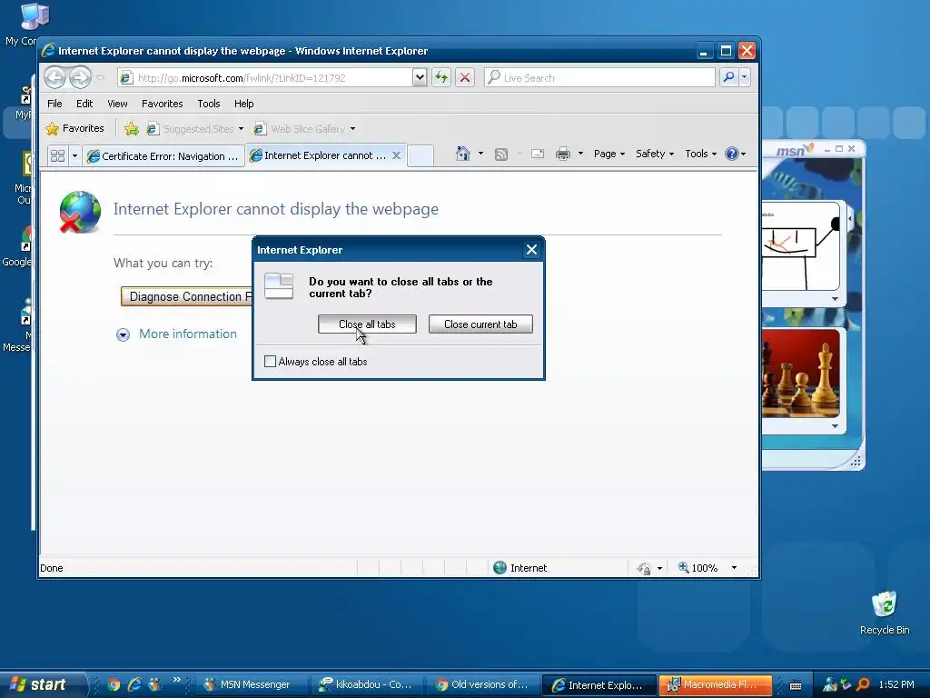Screen dimensions: 930x698
Task: Click the 100% zoom level control
Action: [698, 568]
